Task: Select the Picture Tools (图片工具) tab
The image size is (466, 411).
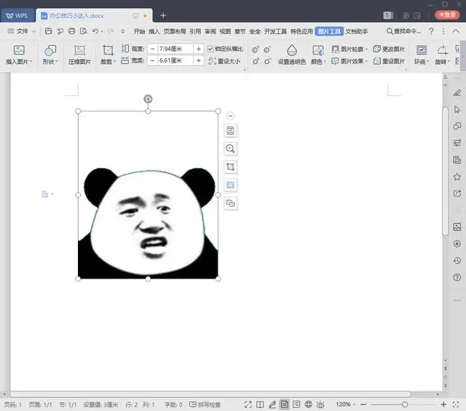Action: click(x=329, y=31)
